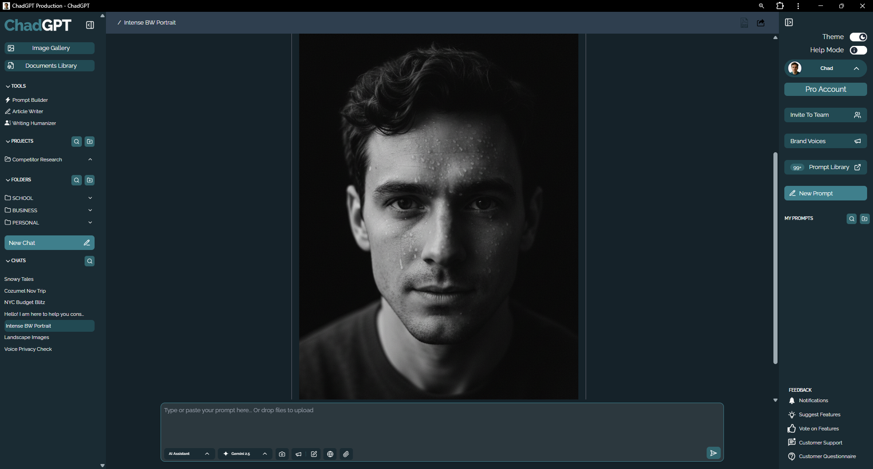Open the Image Gallery
Image resolution: width=873 pixels, height=469 pixels.
click(x=49, y=48)
